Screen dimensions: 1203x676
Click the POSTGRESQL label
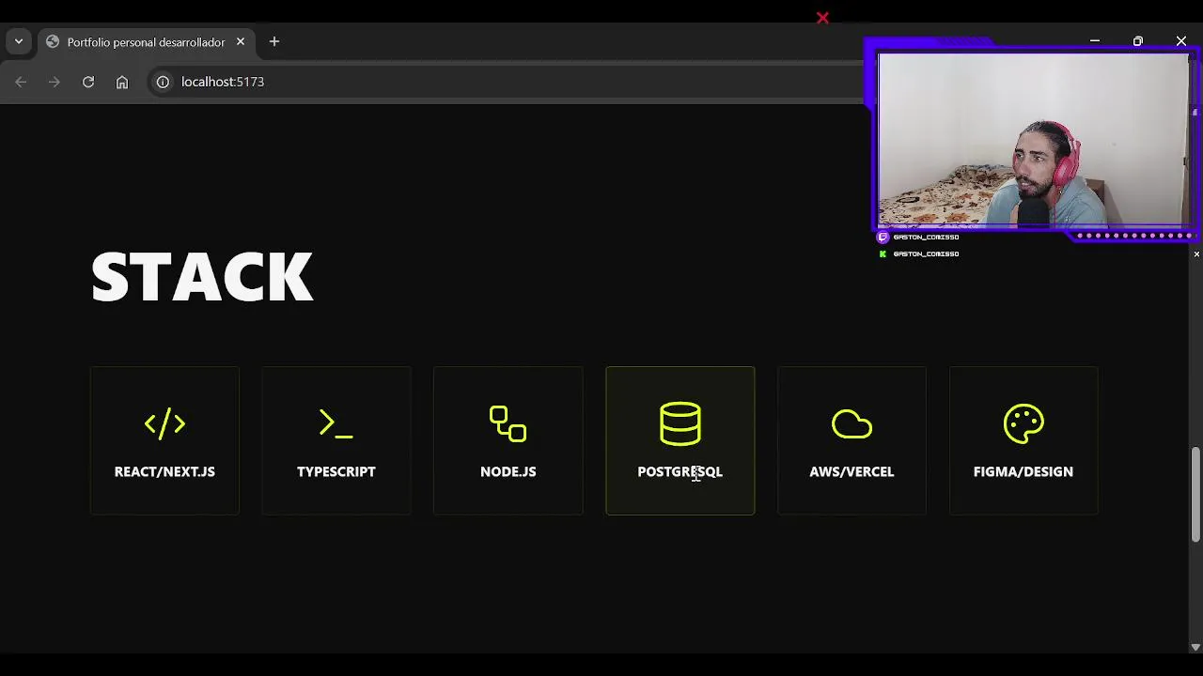click(680, 471)
